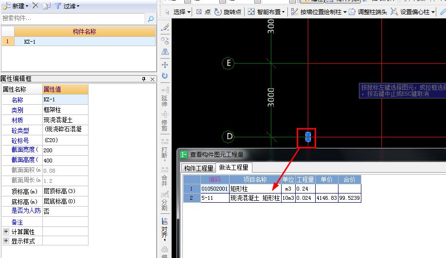The width and height of the screenshot is (446, 258).
Task: Open the 设置偏心柱 dropdown arrow
Action: (433, 12)
